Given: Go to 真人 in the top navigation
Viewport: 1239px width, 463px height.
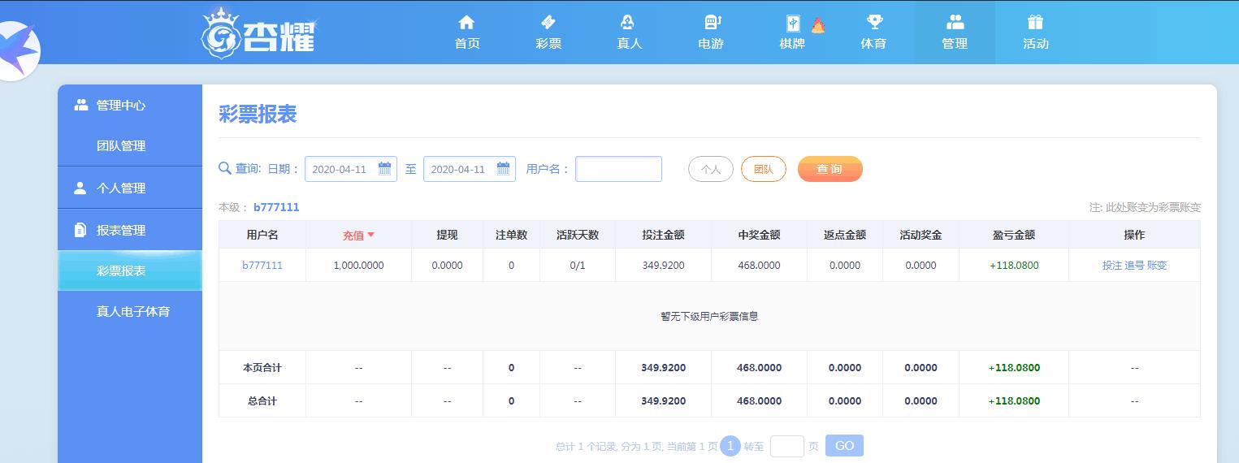Looking at the screenshot, I should pos(630,44).
